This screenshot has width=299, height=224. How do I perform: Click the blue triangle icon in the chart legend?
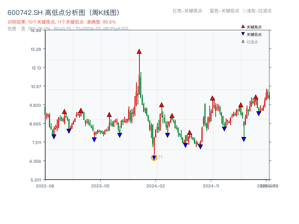pos(243,34)
